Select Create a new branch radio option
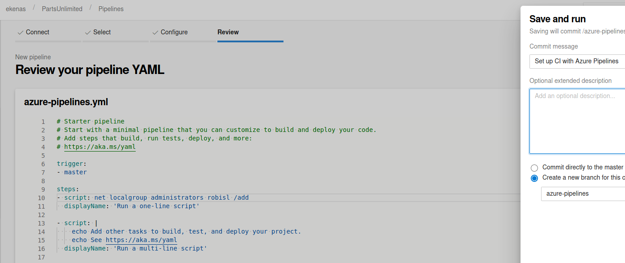This screenshot has width=625, height=263. (534, 178)
